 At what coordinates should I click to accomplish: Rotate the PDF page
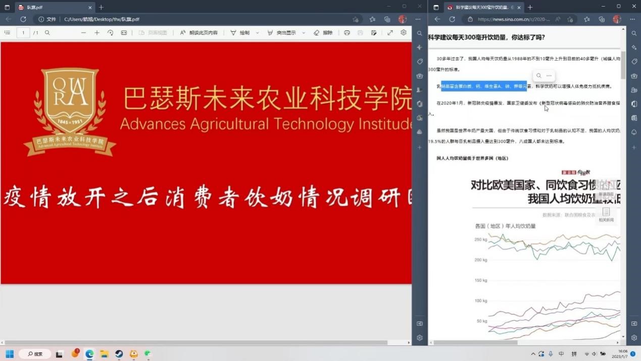coord(110,33)
